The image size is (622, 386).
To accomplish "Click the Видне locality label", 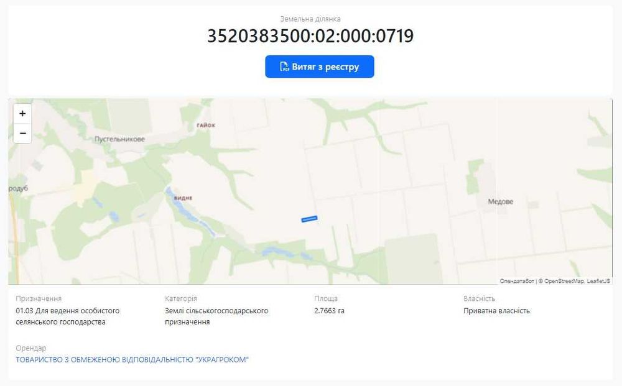I will coord(183,198).
